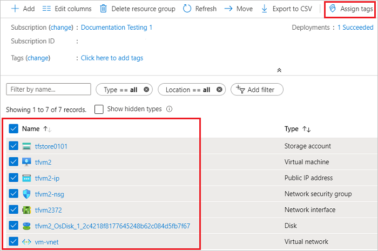Click the tfvm2-nsg shield icon
Image resolution: width=378 pixels, height=251 pixels.
tap(26, 194)
